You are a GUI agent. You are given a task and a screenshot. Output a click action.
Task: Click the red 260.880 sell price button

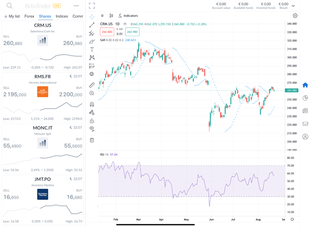tap(106, 31)
